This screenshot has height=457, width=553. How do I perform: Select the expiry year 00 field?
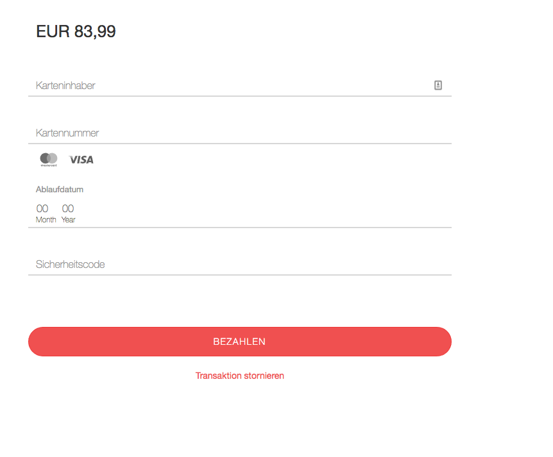(x=68, y=208)
